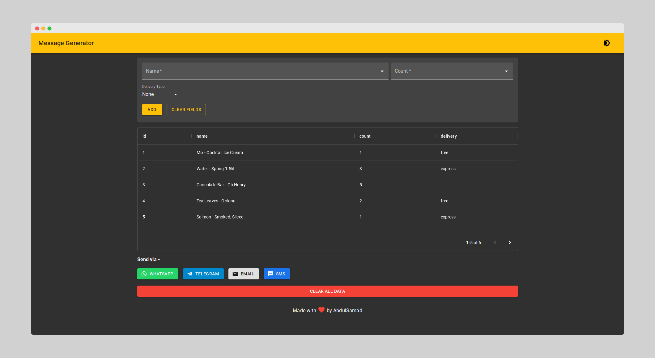Image resolution: width=655 pixels, height=358 pixels.
Task: Click the Message Generator title
Action: (66, 43)
